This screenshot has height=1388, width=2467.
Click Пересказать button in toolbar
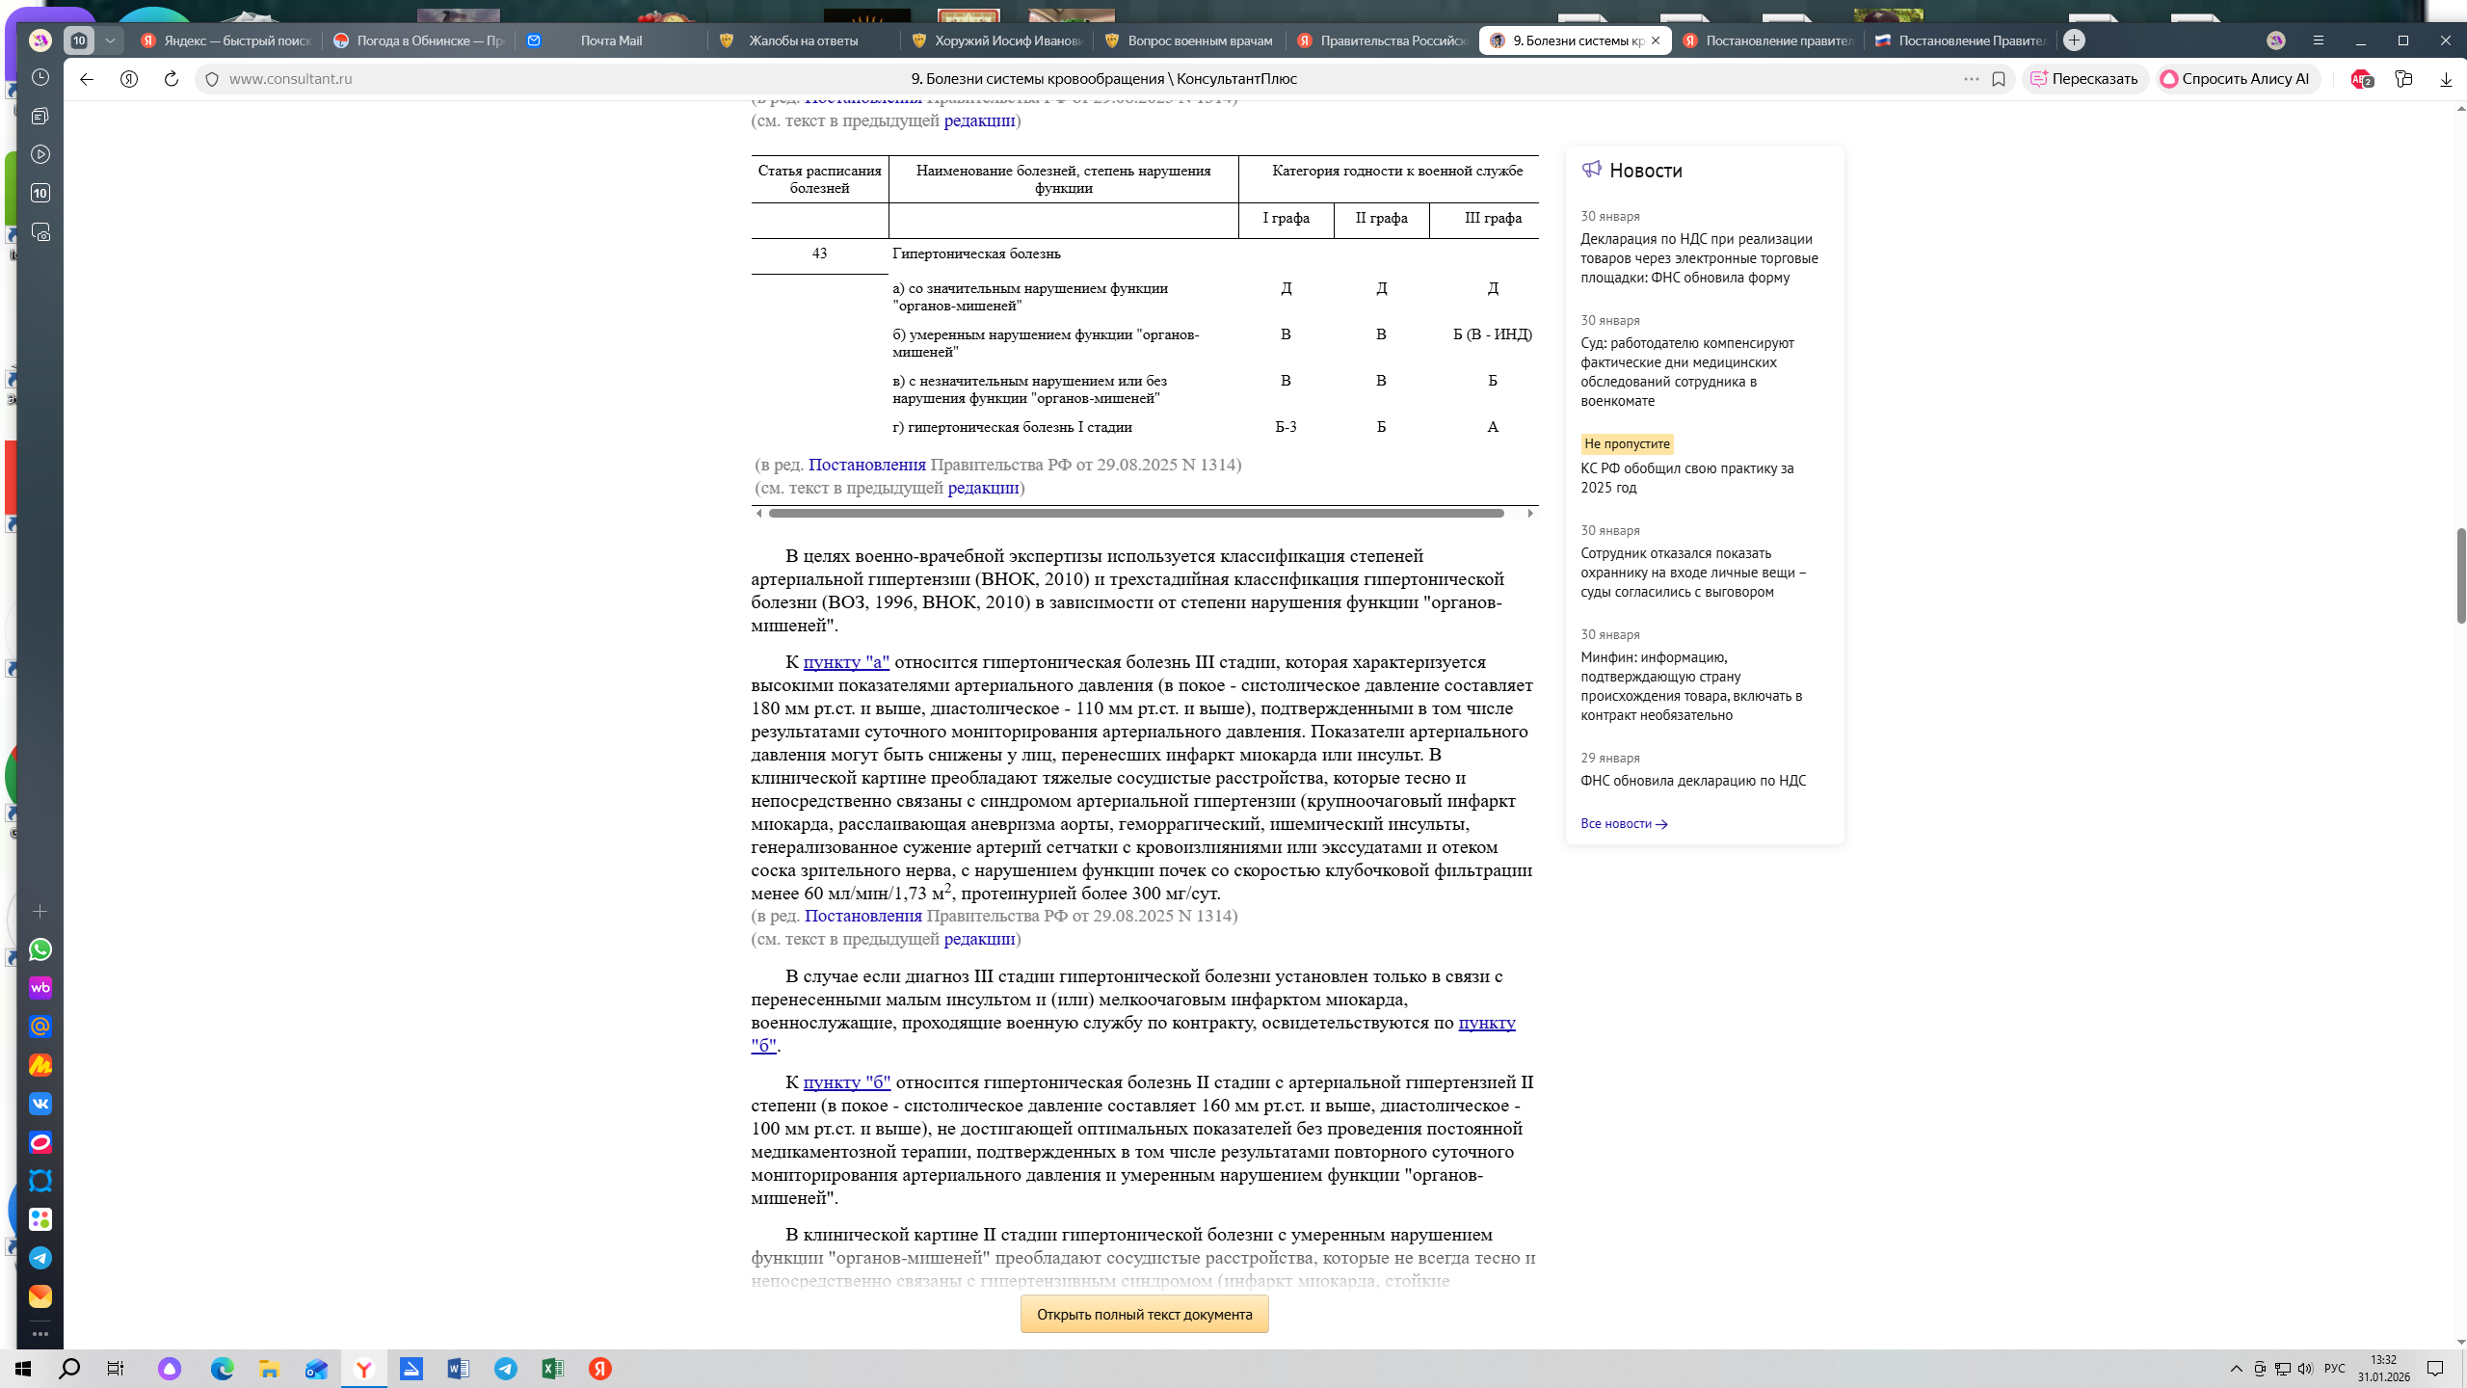pos(2085,79)
